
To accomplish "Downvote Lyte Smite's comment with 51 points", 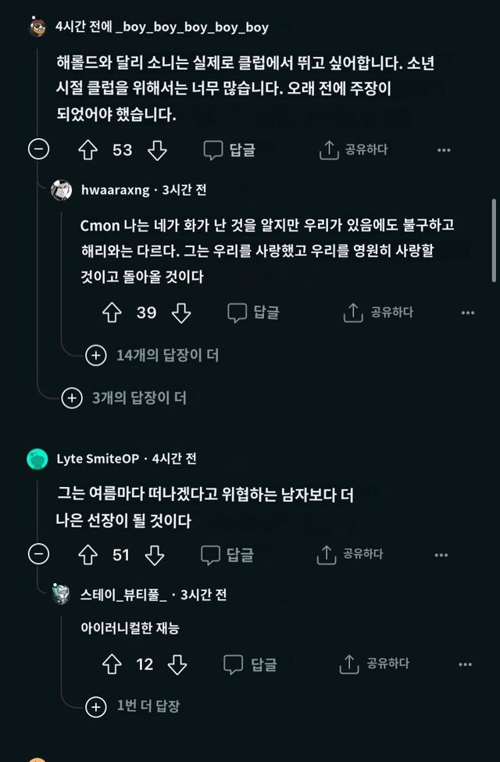I will point(155,555).
